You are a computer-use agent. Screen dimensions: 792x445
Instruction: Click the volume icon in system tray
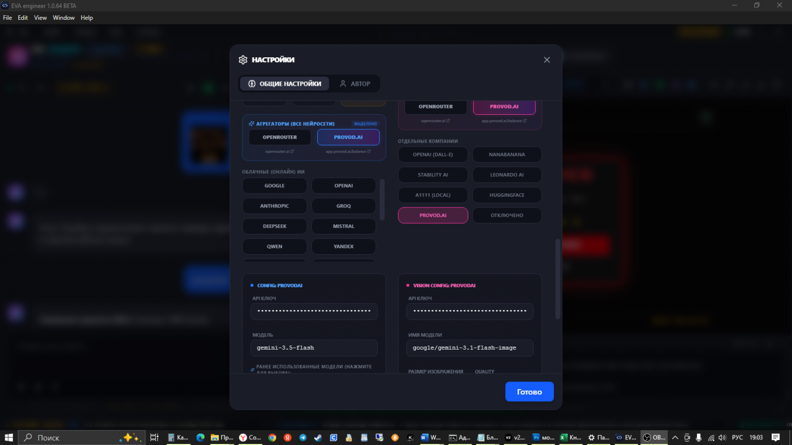[722, 437]
